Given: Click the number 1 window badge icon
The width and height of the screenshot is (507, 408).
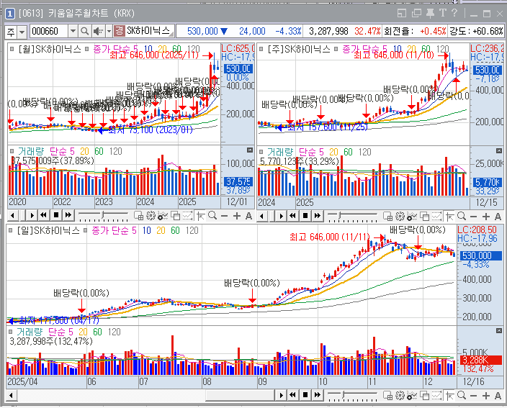Looking at the screenshot, I should [x=10, y=13].
